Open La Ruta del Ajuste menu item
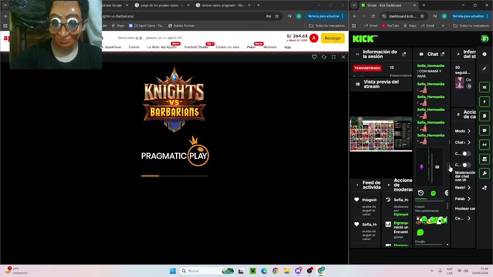This screenshot has width=493, height=277. 162,47
